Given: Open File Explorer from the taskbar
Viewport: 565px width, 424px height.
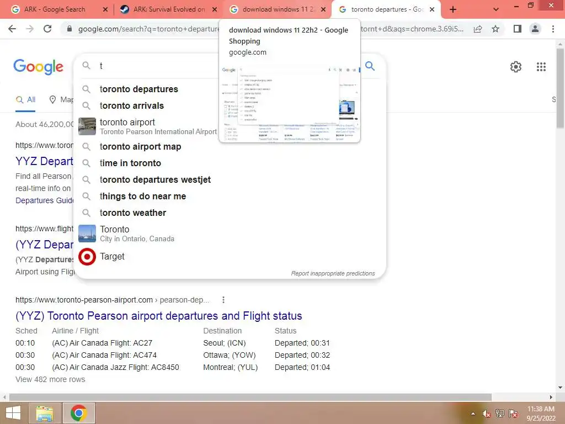Looking at the screenshot, I should 45,413.
